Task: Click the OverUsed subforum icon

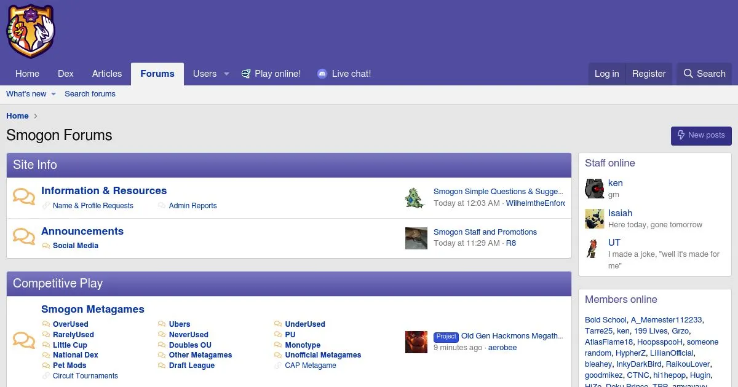Action: point(46,324)
